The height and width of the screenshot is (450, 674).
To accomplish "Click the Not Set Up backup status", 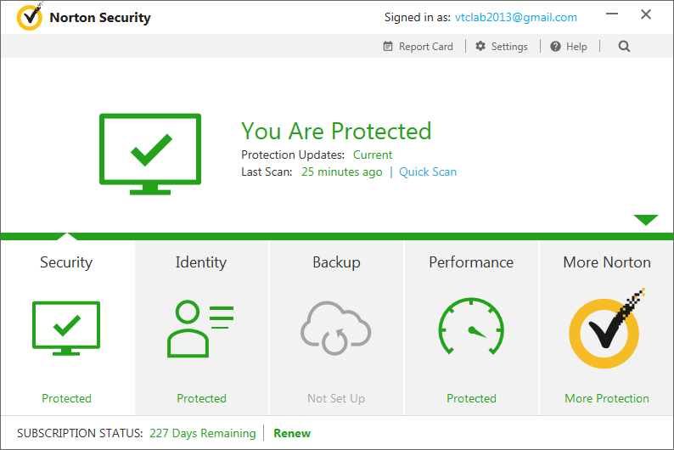I will point(336,398).
